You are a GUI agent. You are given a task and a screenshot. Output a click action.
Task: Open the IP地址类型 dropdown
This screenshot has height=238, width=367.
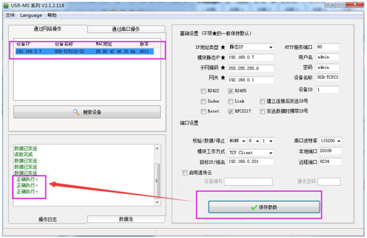(251, 47)
